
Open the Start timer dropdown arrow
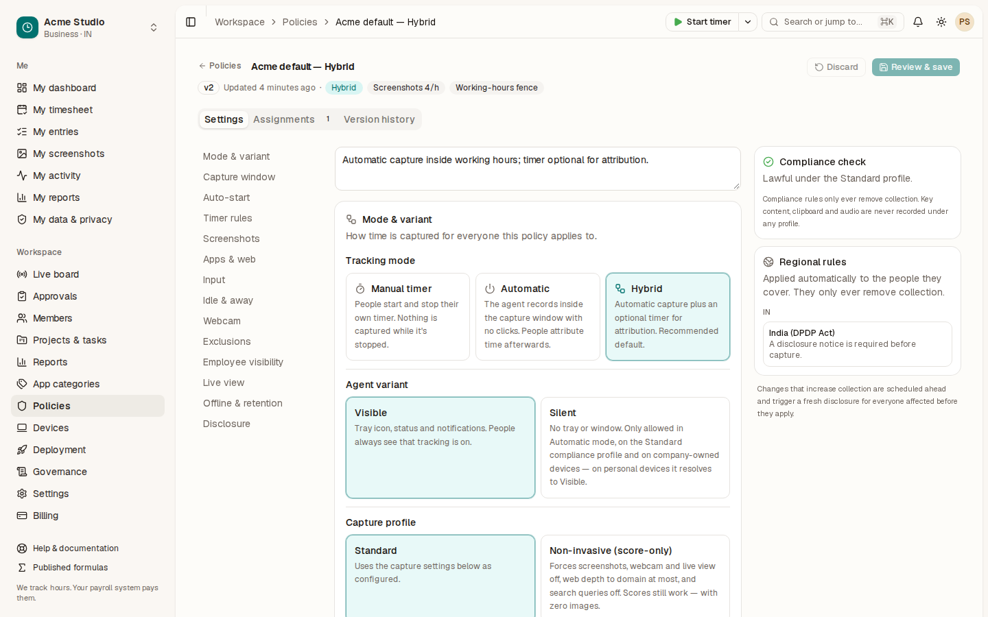748,22
